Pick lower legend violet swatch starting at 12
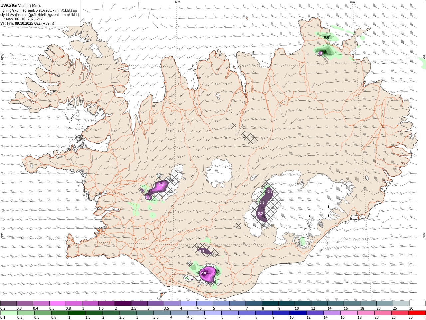426x320 pixels. coord(315,313)
